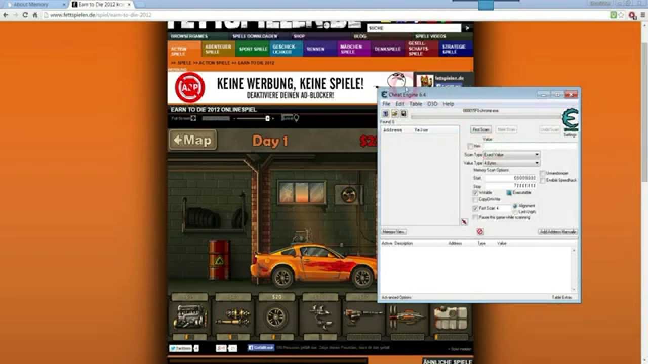Select the boost rocket upgrade icon in the game
648x364 pixels.
point(407,316)
